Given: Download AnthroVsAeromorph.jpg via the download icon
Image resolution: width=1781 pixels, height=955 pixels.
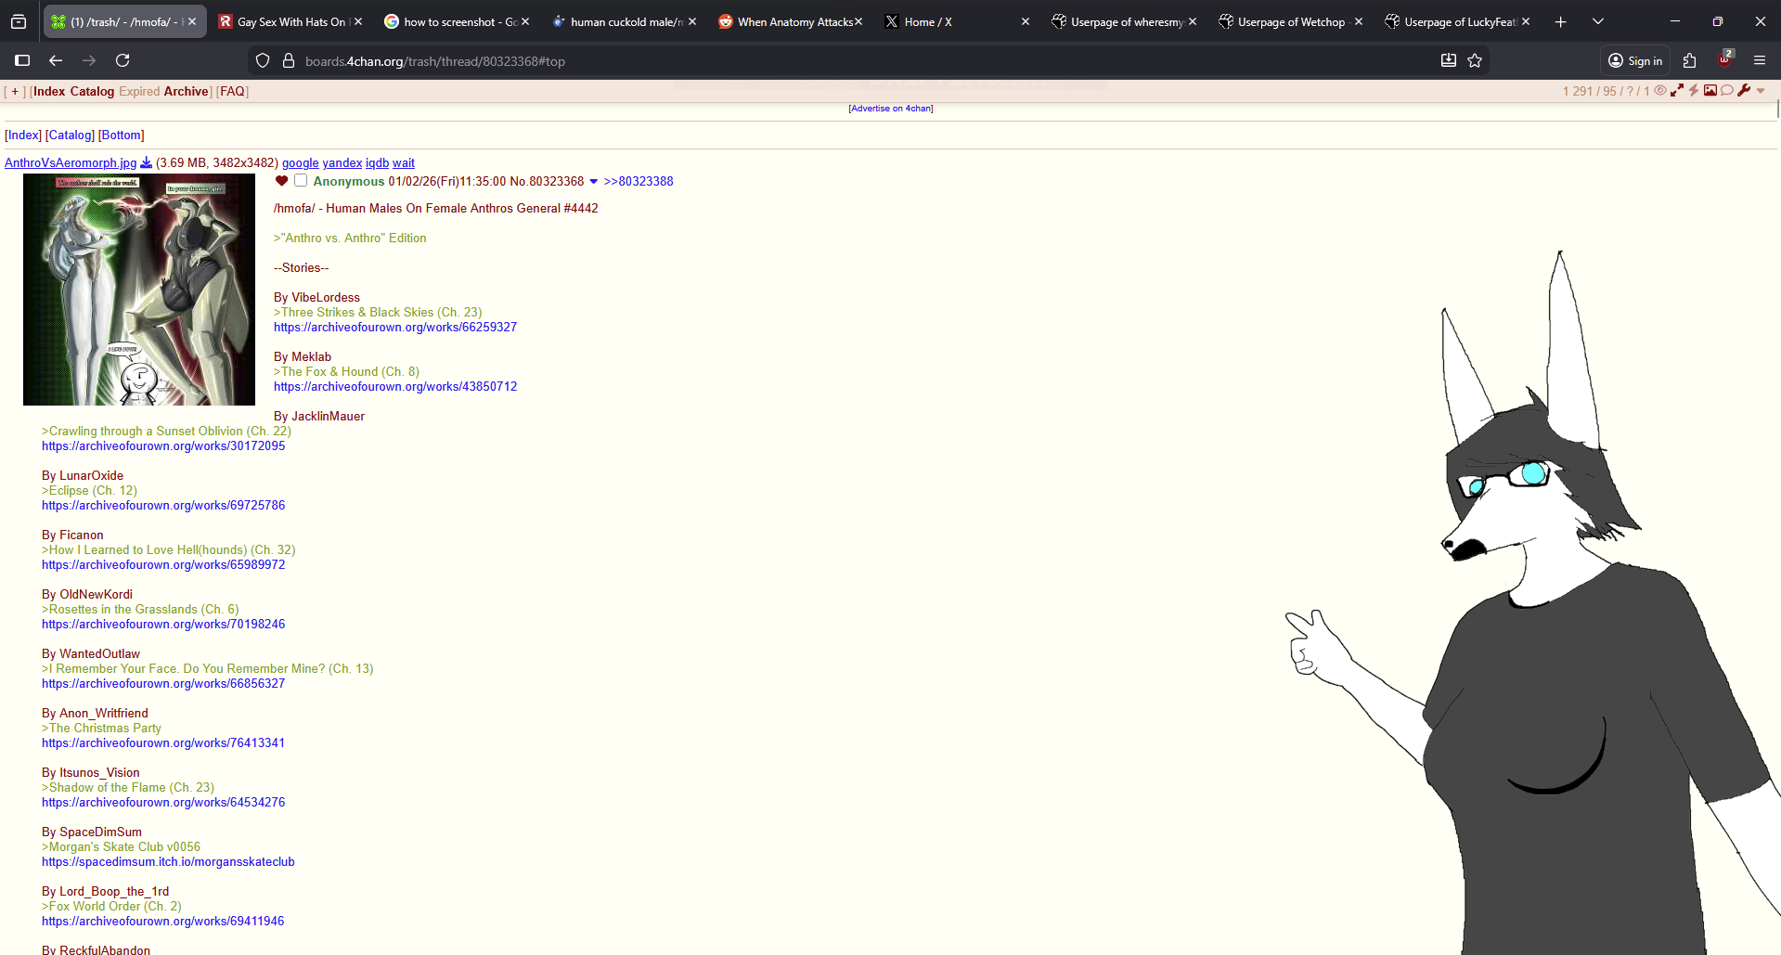Looking at the screenshot, I should (146, 162).
